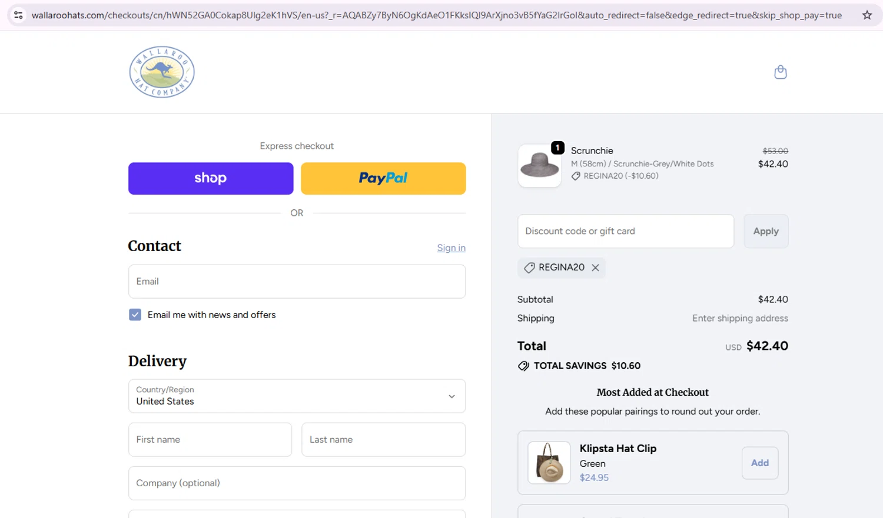Click the Wallaroo Hat Company logo
The height and width of the screenshot is (518, 883).
(162, 72)
